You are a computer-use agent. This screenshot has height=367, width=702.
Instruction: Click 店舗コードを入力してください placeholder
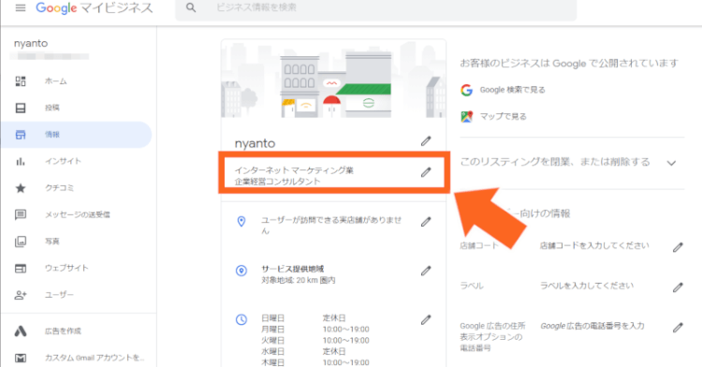[x=594, y=245]
